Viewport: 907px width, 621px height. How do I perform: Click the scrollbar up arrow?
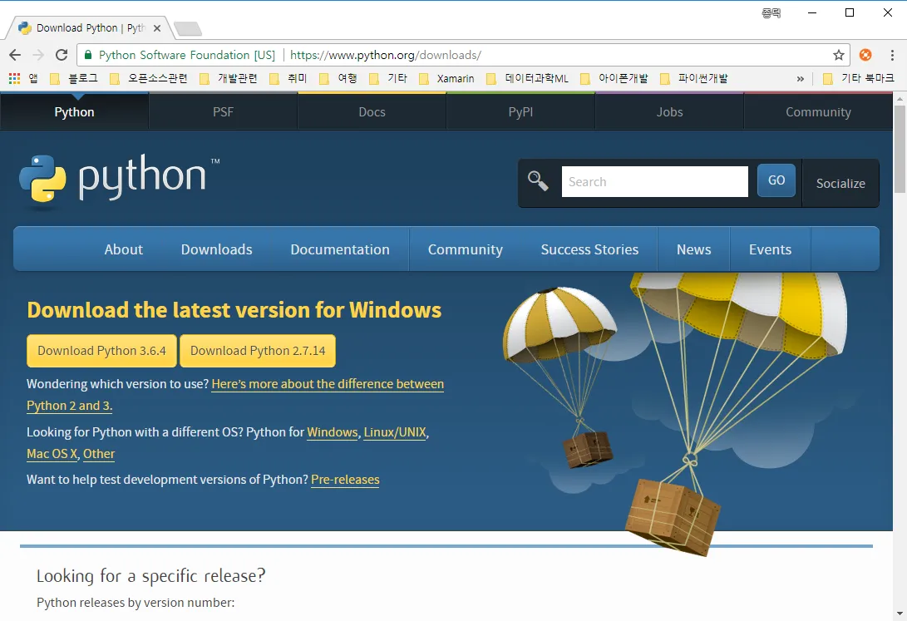point(900,98)
